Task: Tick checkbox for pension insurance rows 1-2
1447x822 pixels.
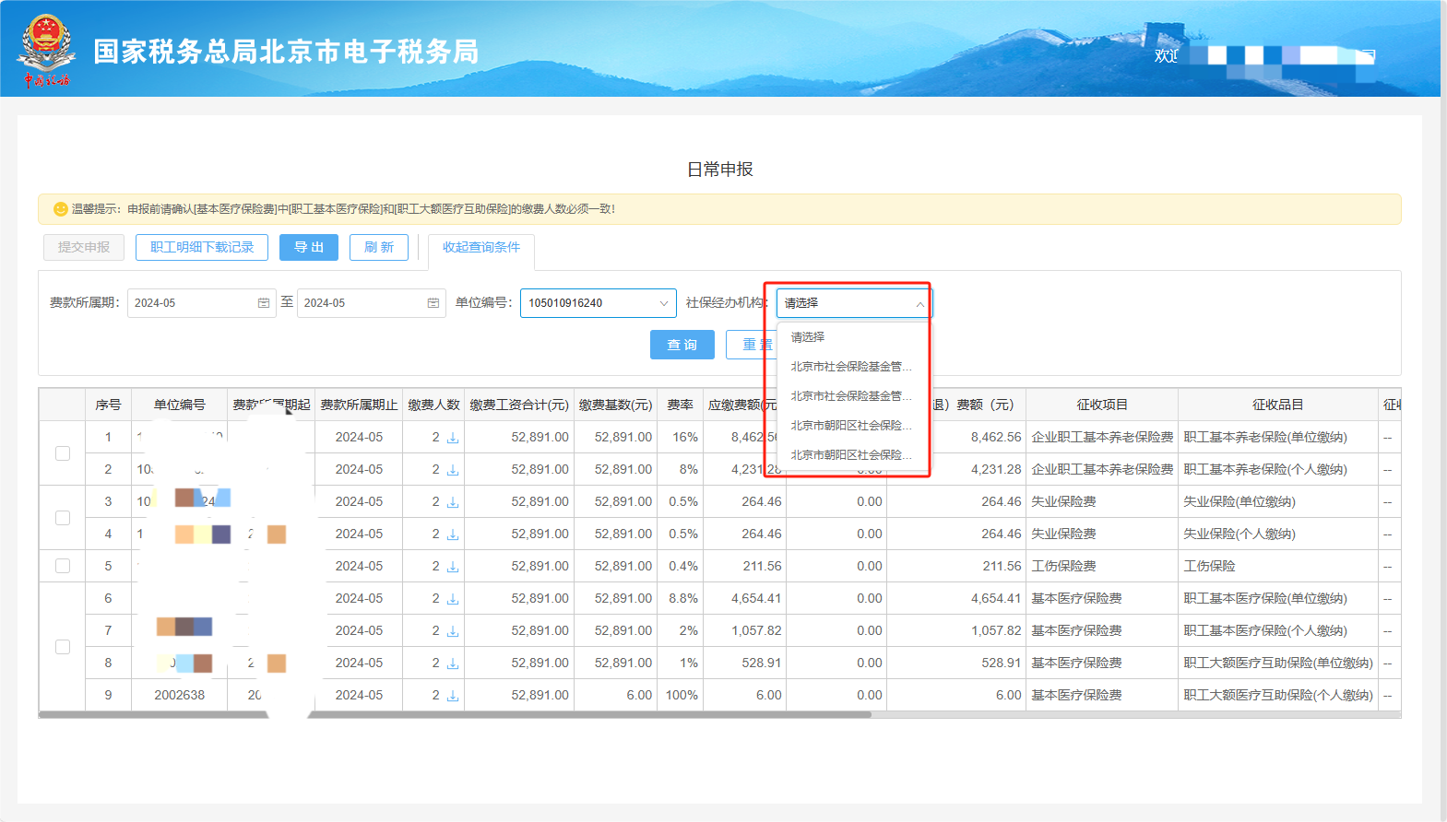Action: click(63, 453)
